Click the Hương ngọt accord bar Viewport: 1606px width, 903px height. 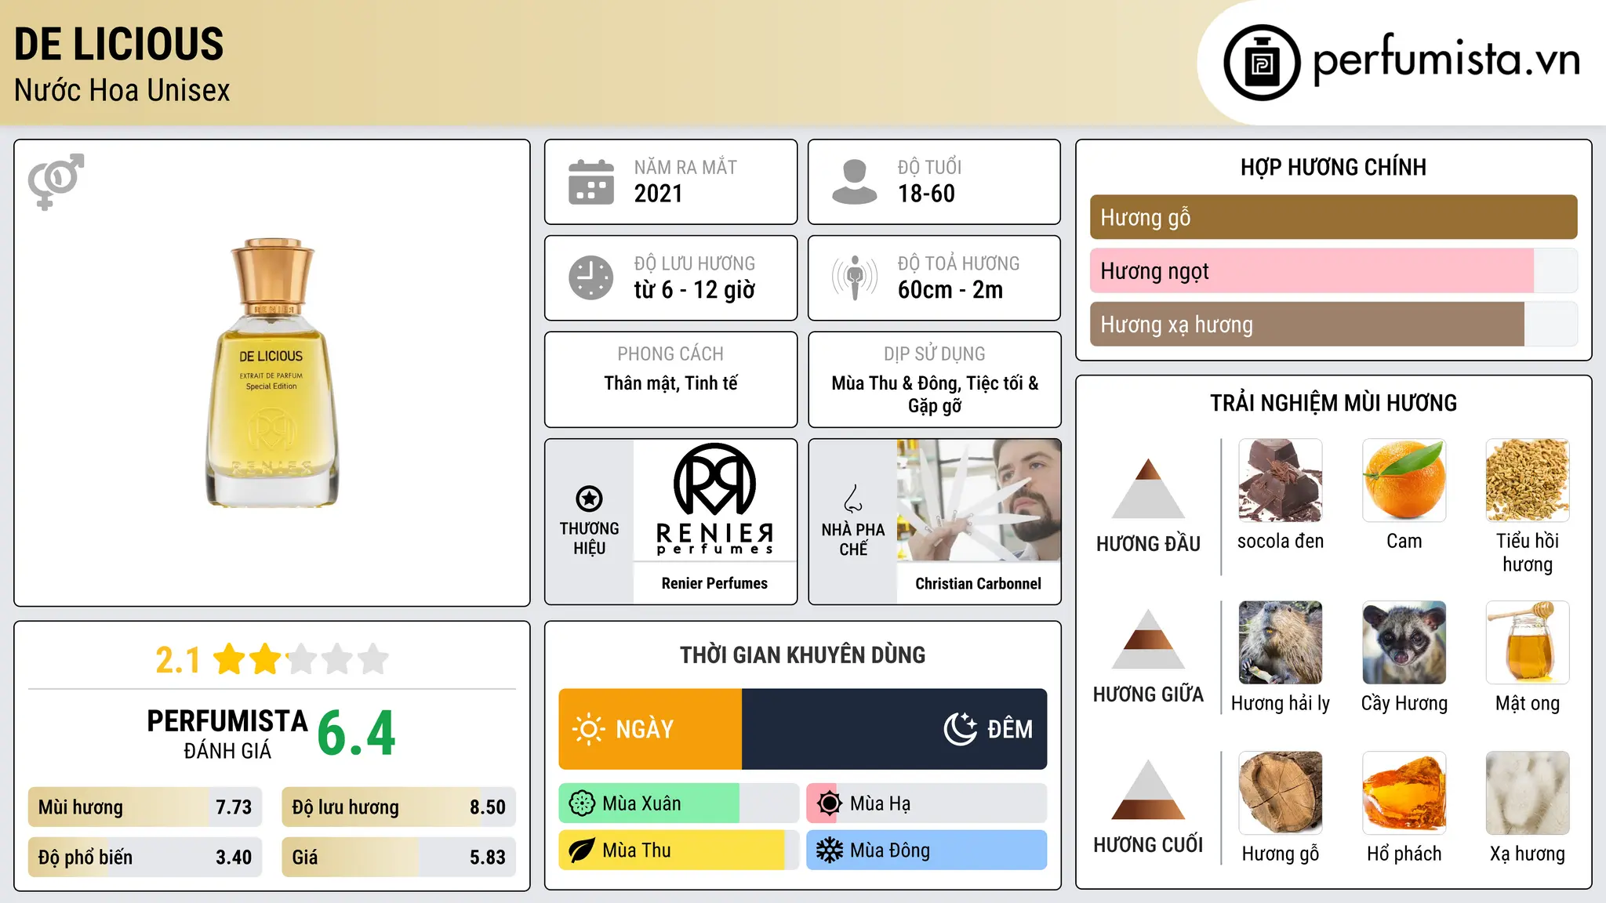point(1333,270)
